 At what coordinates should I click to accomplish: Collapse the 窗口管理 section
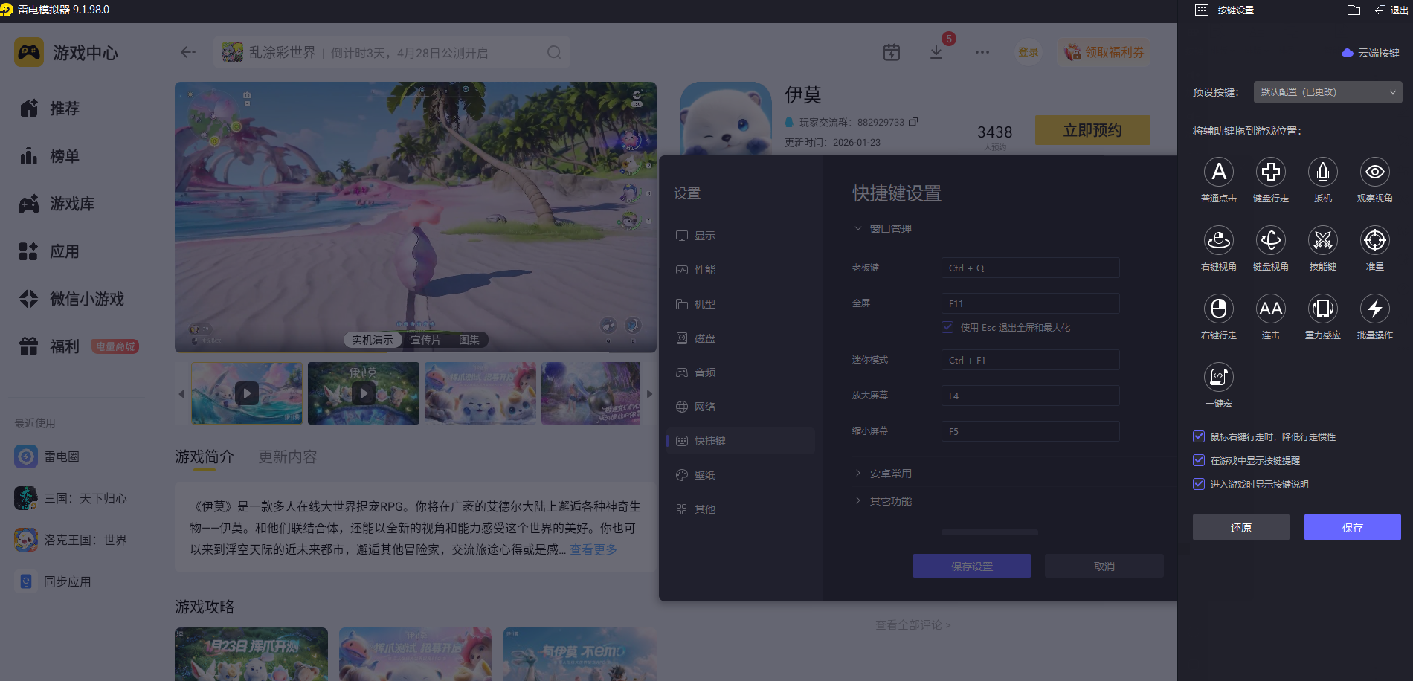click(x=883, y=229)
